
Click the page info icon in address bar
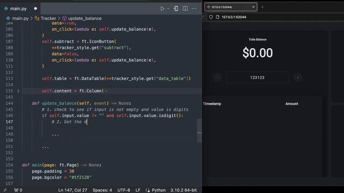click(x=218, y=17)
